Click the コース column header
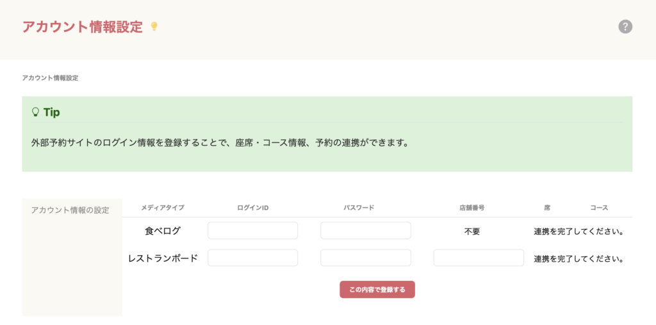 [x=599, y=208]
